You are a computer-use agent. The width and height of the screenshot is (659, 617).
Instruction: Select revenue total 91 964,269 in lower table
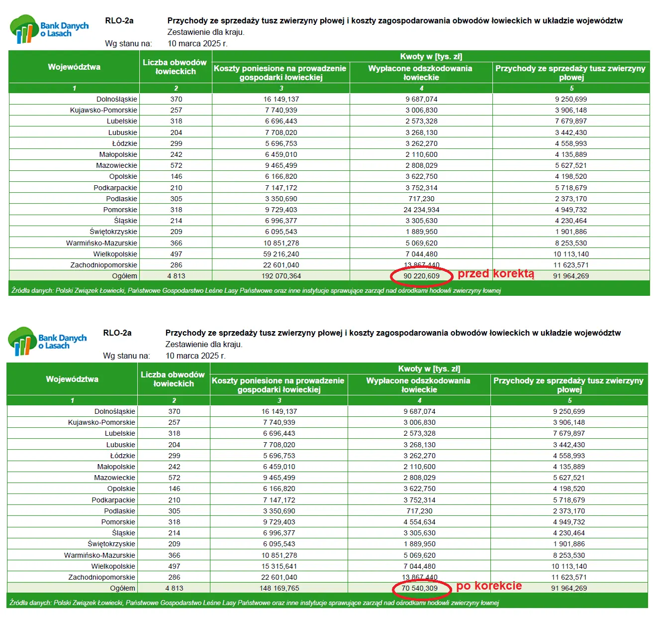569,588
